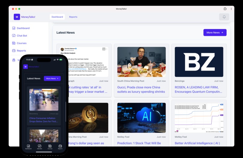Image resolution: width=243 pixels, height=158 pixels.
Task: Tap the Reports icon in the phone bottom bar
Action: [x=60, y=146]
